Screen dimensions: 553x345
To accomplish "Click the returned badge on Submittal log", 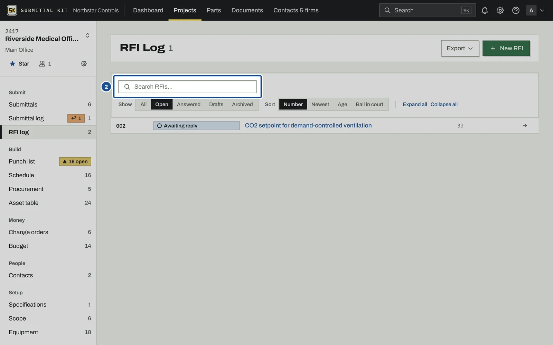I will [x=76, y=118].
